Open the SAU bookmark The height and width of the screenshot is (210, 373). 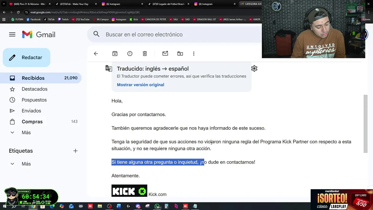[173, 20]
